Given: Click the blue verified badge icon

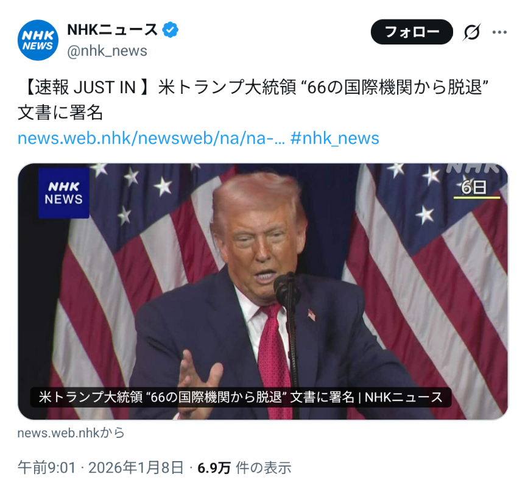Looking at the screenshot, I should tap(170, 30).
